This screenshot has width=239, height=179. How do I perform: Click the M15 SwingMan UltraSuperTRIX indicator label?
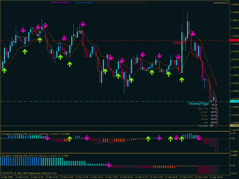[36, 134]
